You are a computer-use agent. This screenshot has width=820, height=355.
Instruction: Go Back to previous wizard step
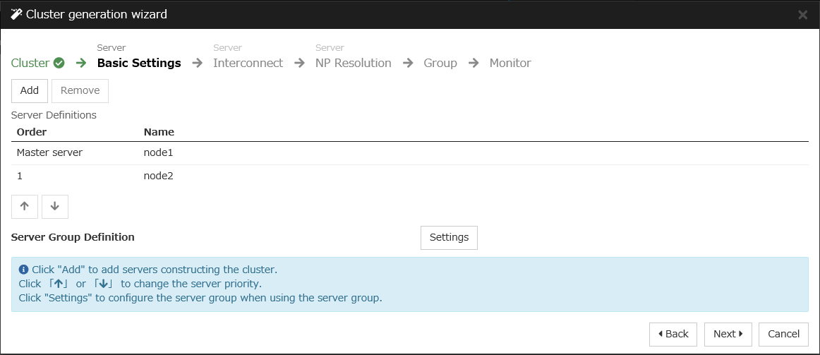(x=673, y=335)
